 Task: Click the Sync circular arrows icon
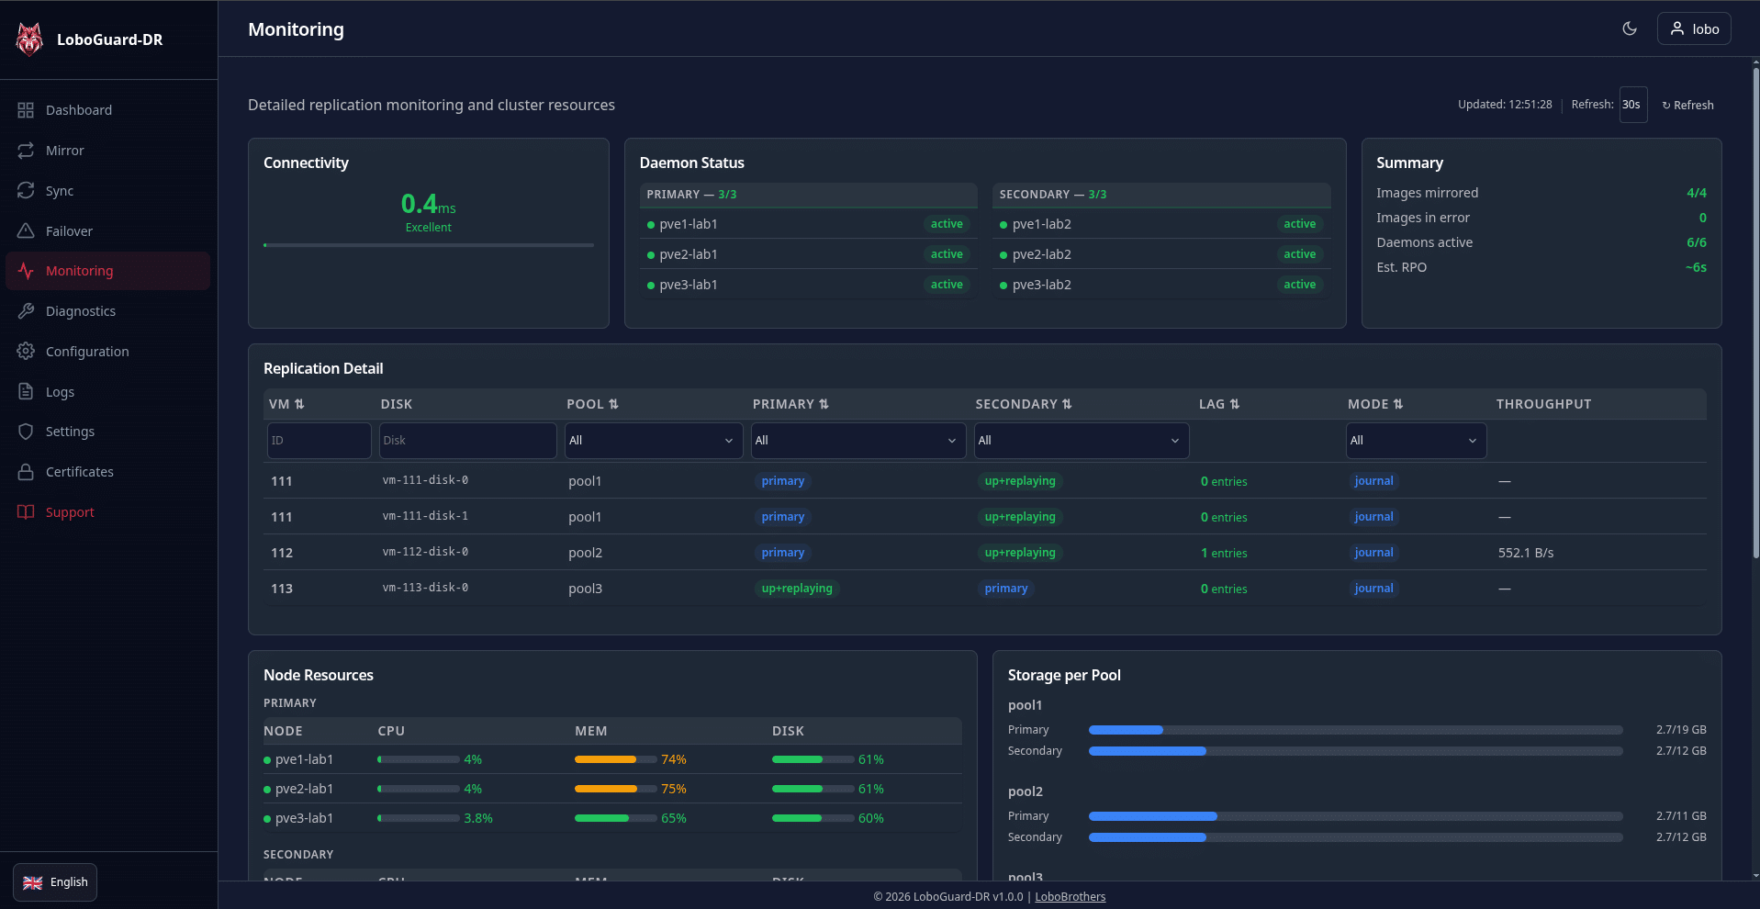tap(26, 191)
